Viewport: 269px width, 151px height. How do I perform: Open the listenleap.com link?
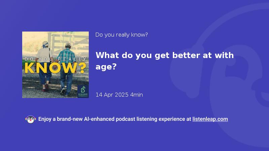coord(210,119)
